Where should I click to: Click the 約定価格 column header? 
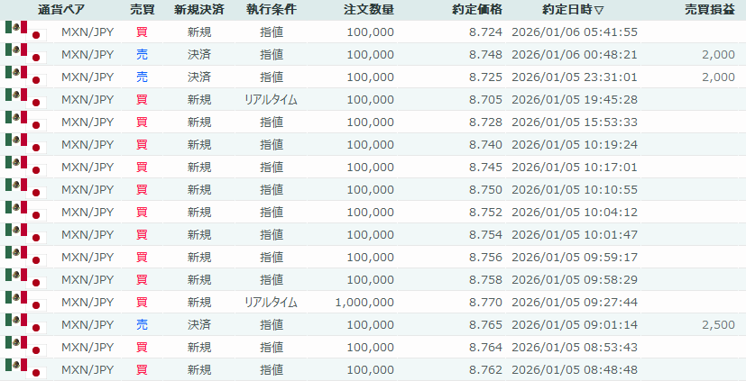pyautogui.click(x=477, y=10)
